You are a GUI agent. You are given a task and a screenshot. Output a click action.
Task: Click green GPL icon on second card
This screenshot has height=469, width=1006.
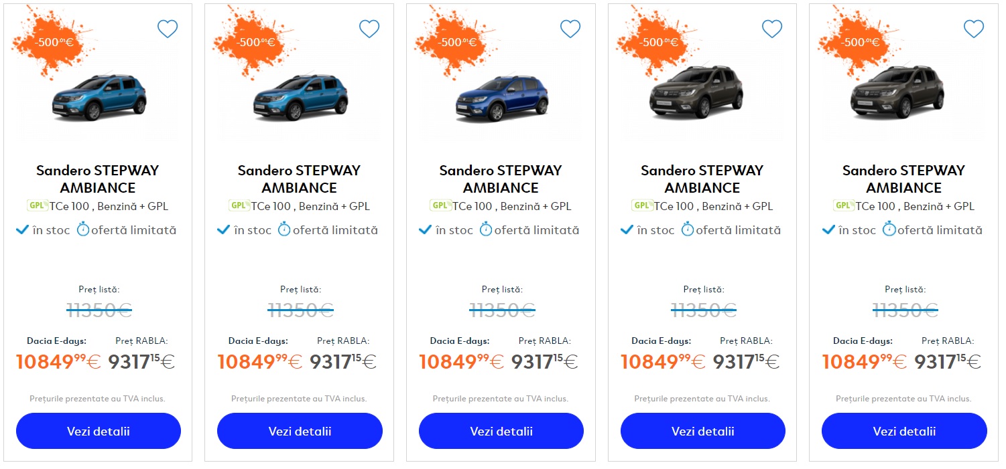point(239,205)
